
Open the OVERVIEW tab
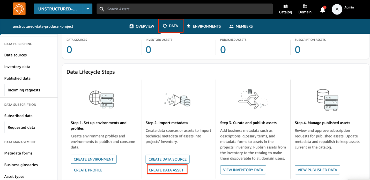tap(142, 26)
